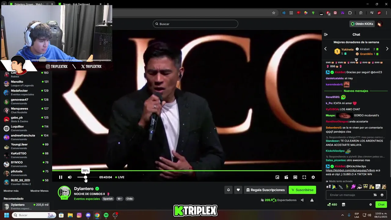The height and width of the screenshot is (220, 391).
Task: Pause the Dylantero live stream
Action: pyautogui.click(x=60, y=177)
